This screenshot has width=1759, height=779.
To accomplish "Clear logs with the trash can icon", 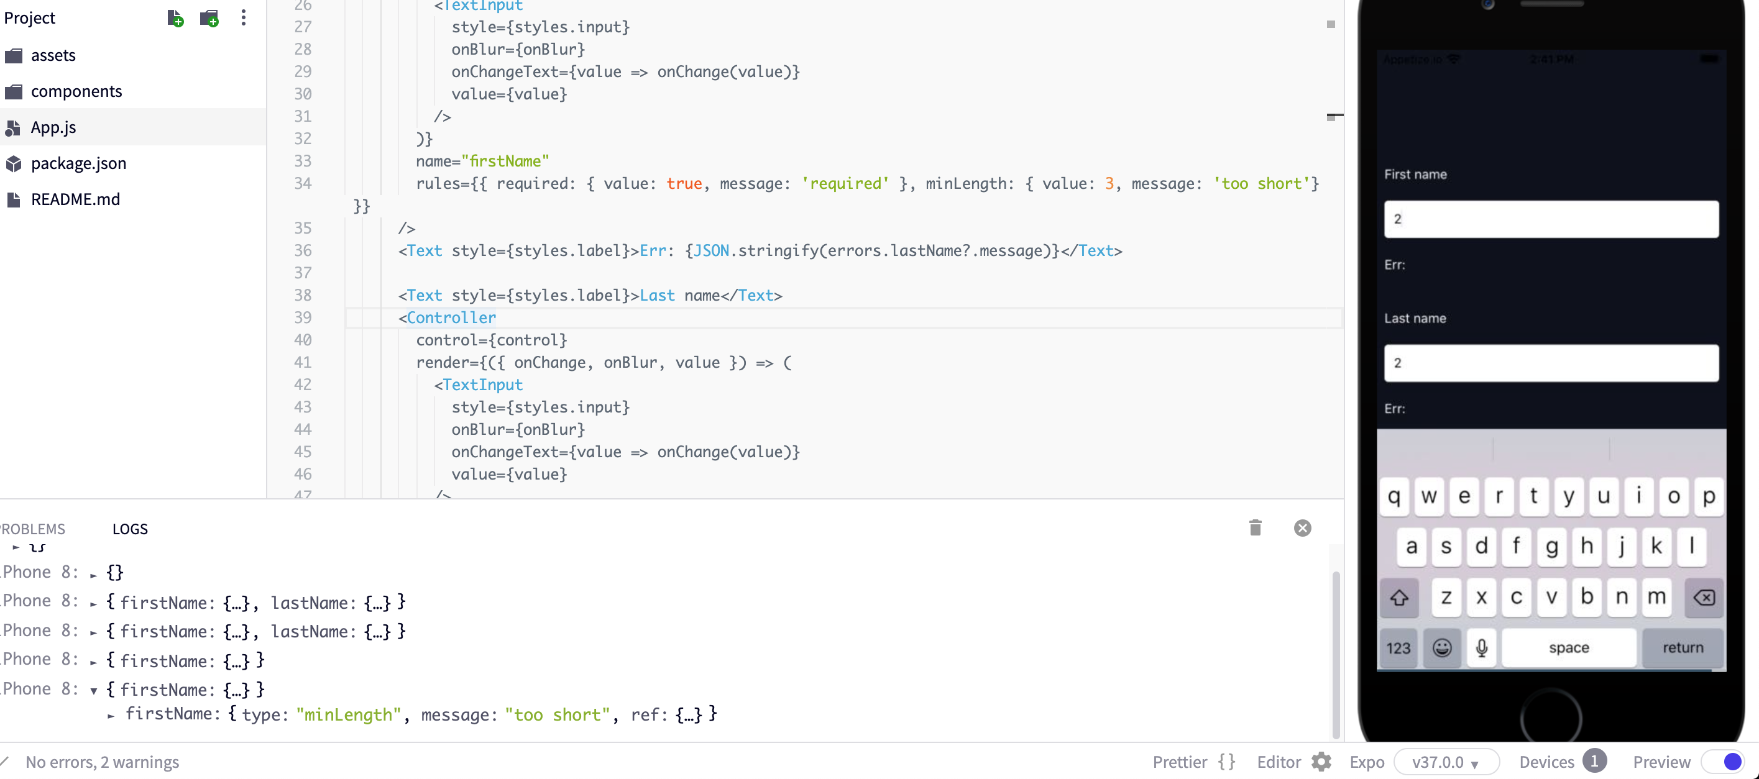I will pyautogui.click(x=1255, y=528).
